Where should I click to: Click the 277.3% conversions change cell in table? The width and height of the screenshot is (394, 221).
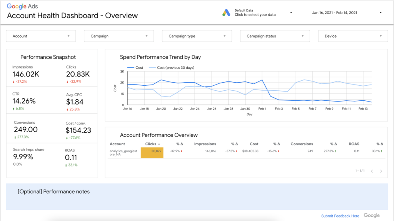(x=330, y=151)
